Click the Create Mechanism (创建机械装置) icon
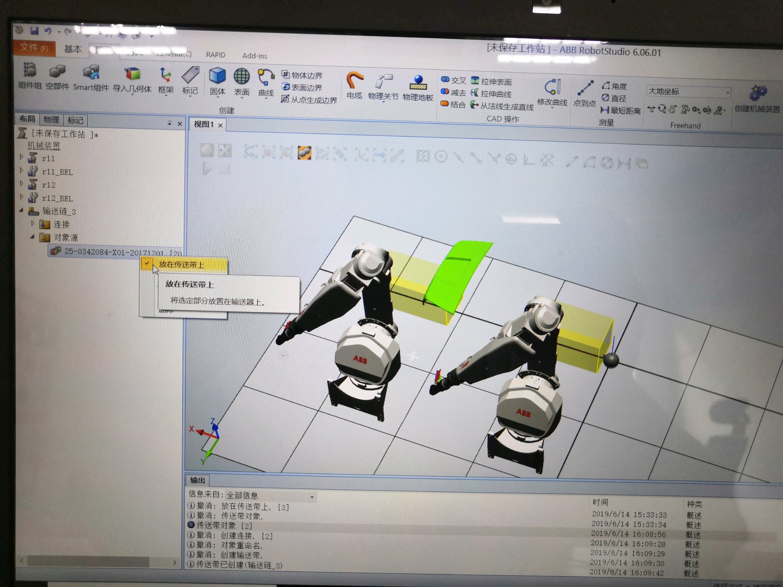The height and width of the screenshot is (587, 783). 757,94
